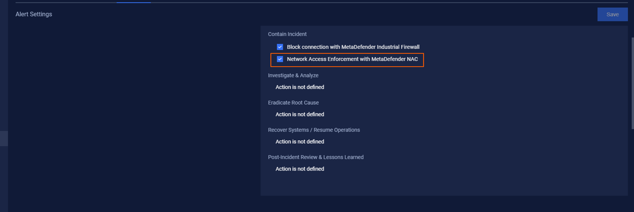Click "Action is not defined" under Post-Incident Review

coord(300,169)
